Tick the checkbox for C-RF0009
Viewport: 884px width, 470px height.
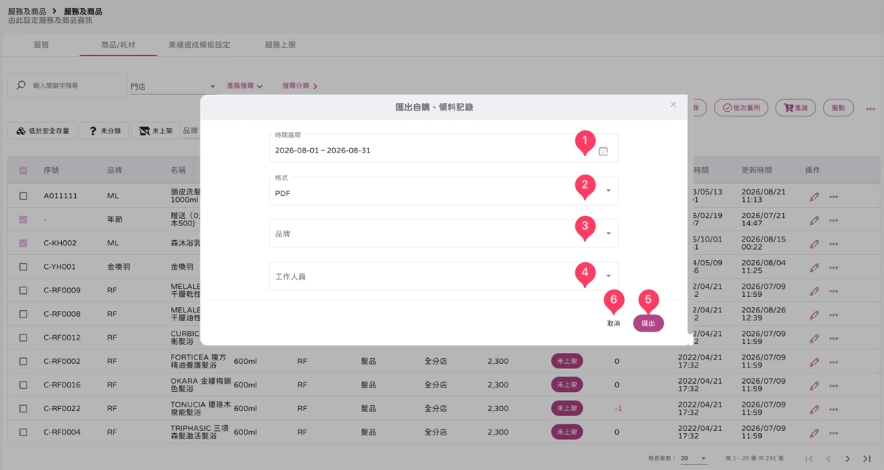click(x=23, y=291)
